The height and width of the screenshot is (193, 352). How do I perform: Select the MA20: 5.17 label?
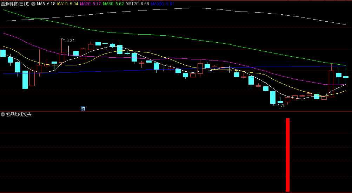pyautogui.click(x=91, y=4)
